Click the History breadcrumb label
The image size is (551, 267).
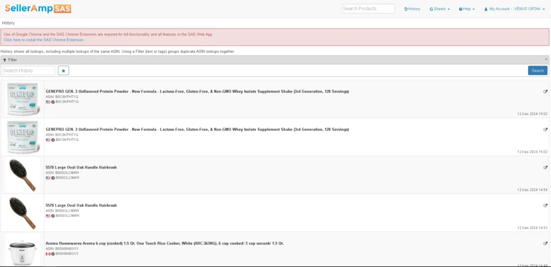pyautogui.click(x=8, y=23)
